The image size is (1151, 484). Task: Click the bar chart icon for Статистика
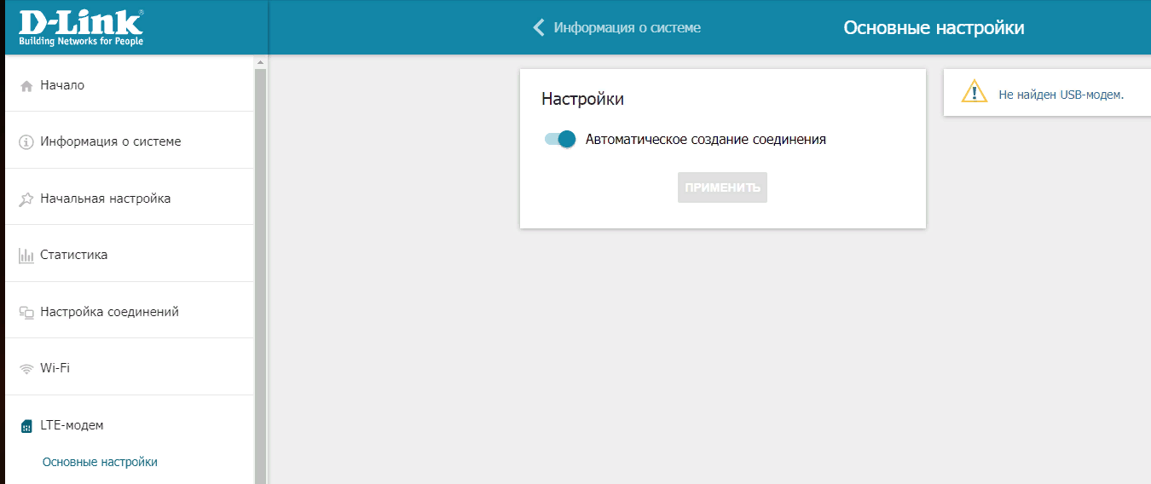pyautogui.click(x=26, y=256)
